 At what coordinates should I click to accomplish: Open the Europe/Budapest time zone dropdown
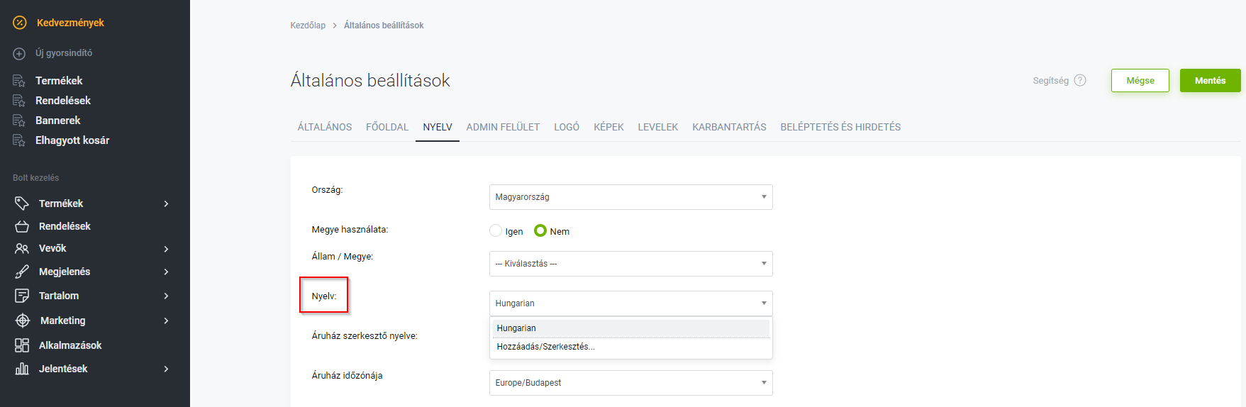point(630,383)
